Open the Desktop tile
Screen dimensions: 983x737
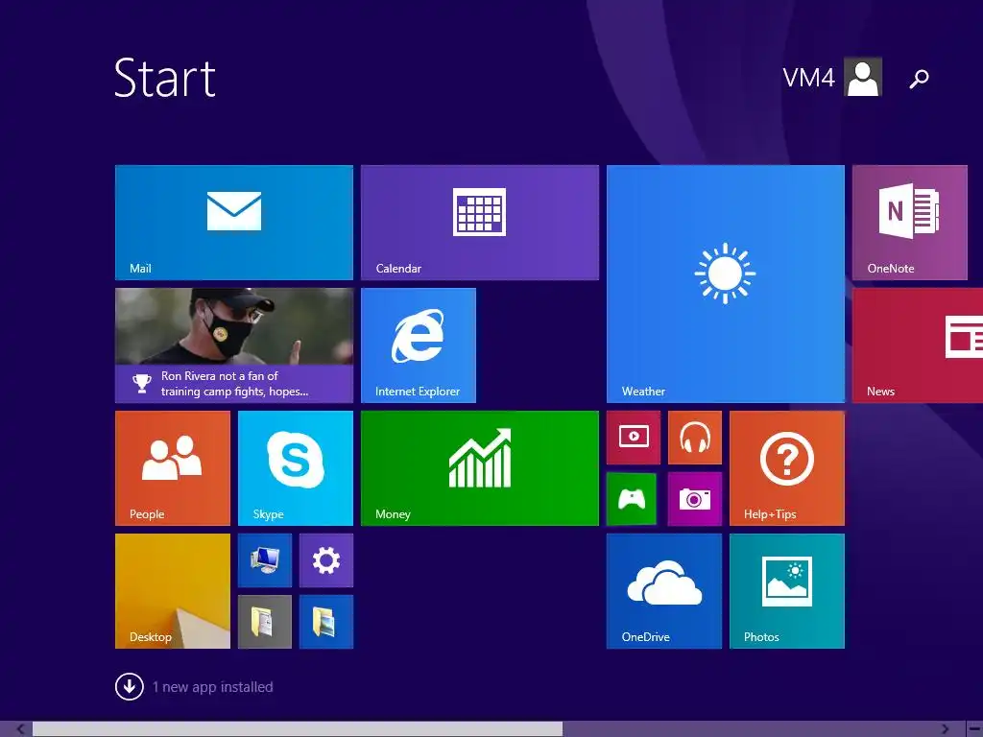click(x=173, y=591)
